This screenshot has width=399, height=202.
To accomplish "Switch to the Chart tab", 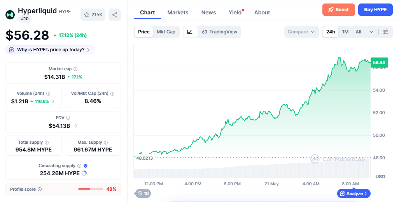I will tap(147, 12).
